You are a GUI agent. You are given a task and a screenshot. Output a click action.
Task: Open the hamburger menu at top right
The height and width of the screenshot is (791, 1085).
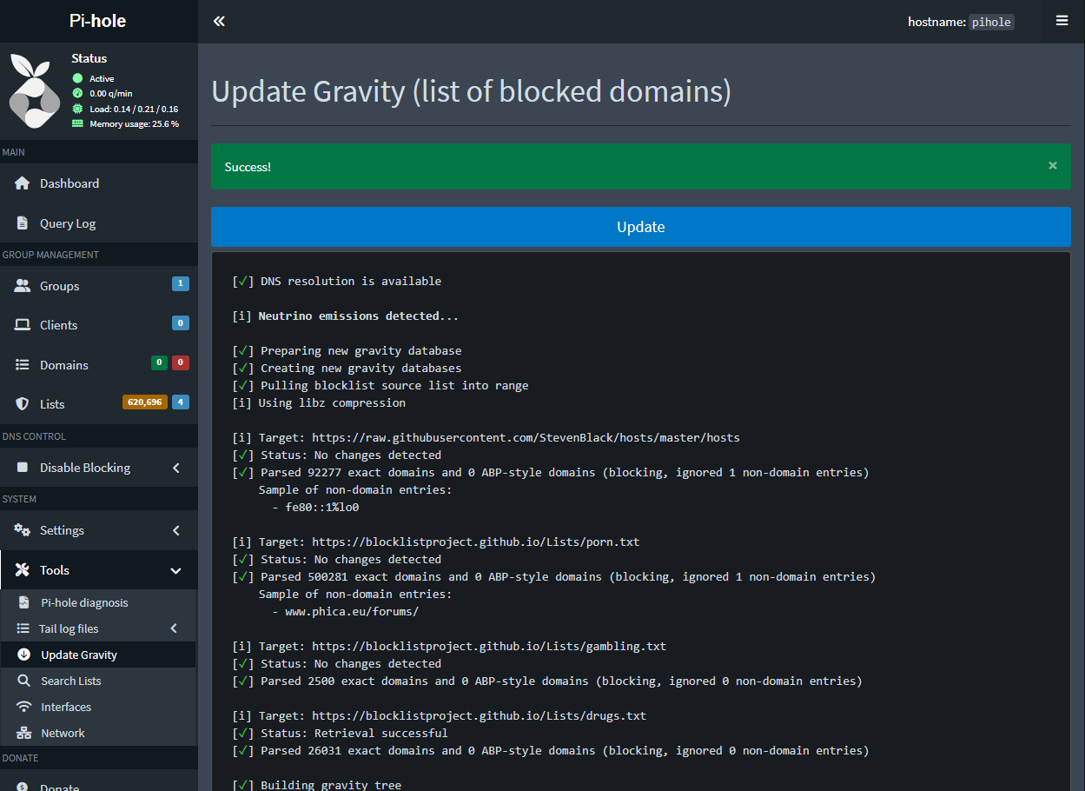(1062, 21)
